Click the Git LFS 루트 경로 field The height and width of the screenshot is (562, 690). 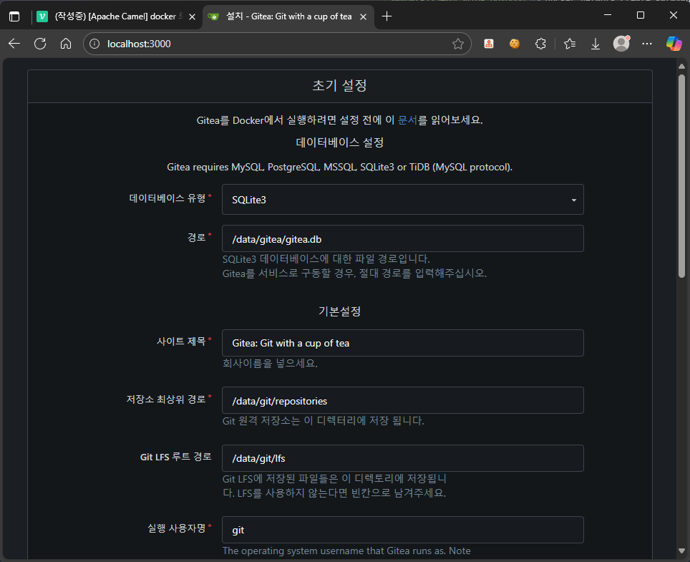(403, 458)
